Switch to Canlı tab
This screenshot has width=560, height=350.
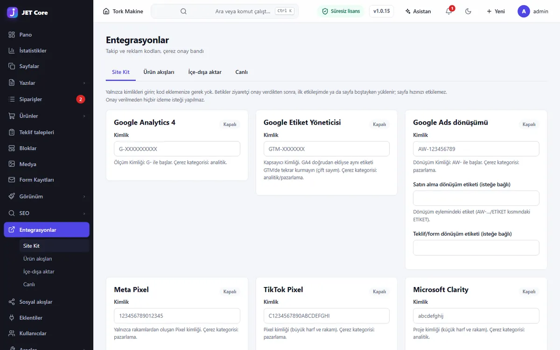[241, 72]
